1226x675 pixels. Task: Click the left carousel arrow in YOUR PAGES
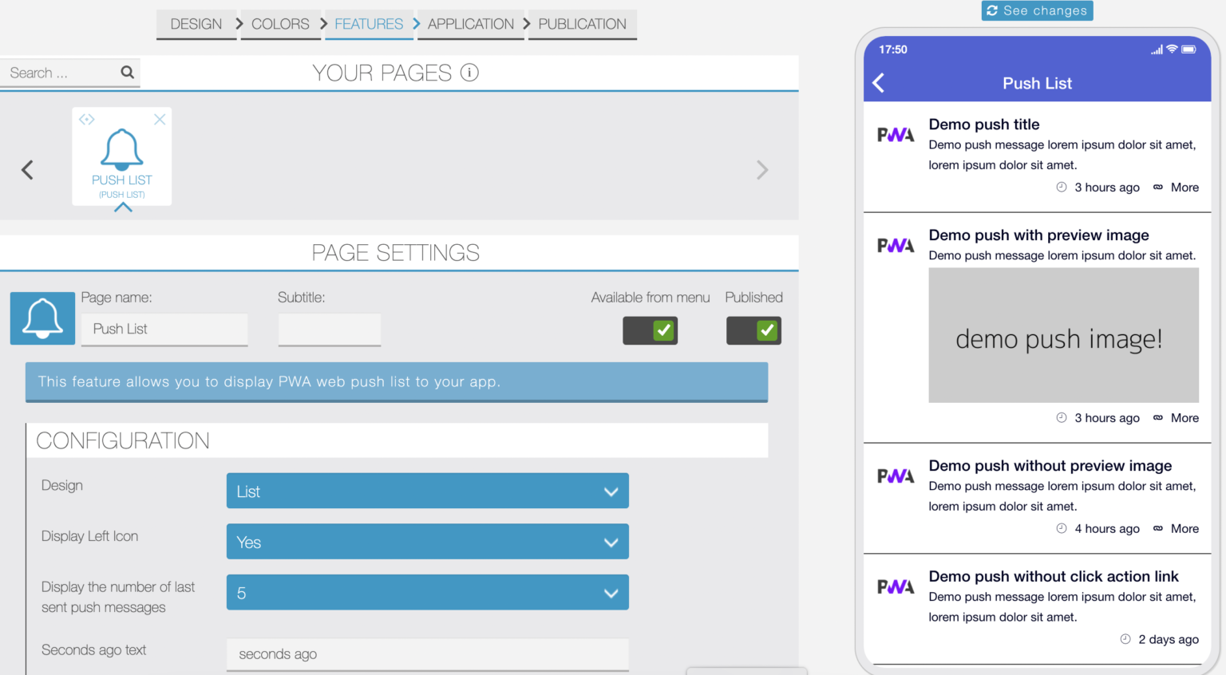26,169
